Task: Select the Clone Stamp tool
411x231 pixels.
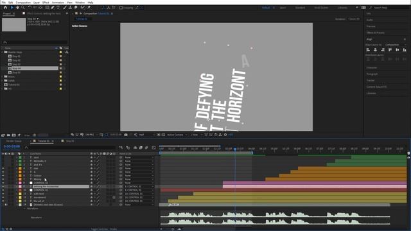Action: pyautogui.click(x=70, y=8)
